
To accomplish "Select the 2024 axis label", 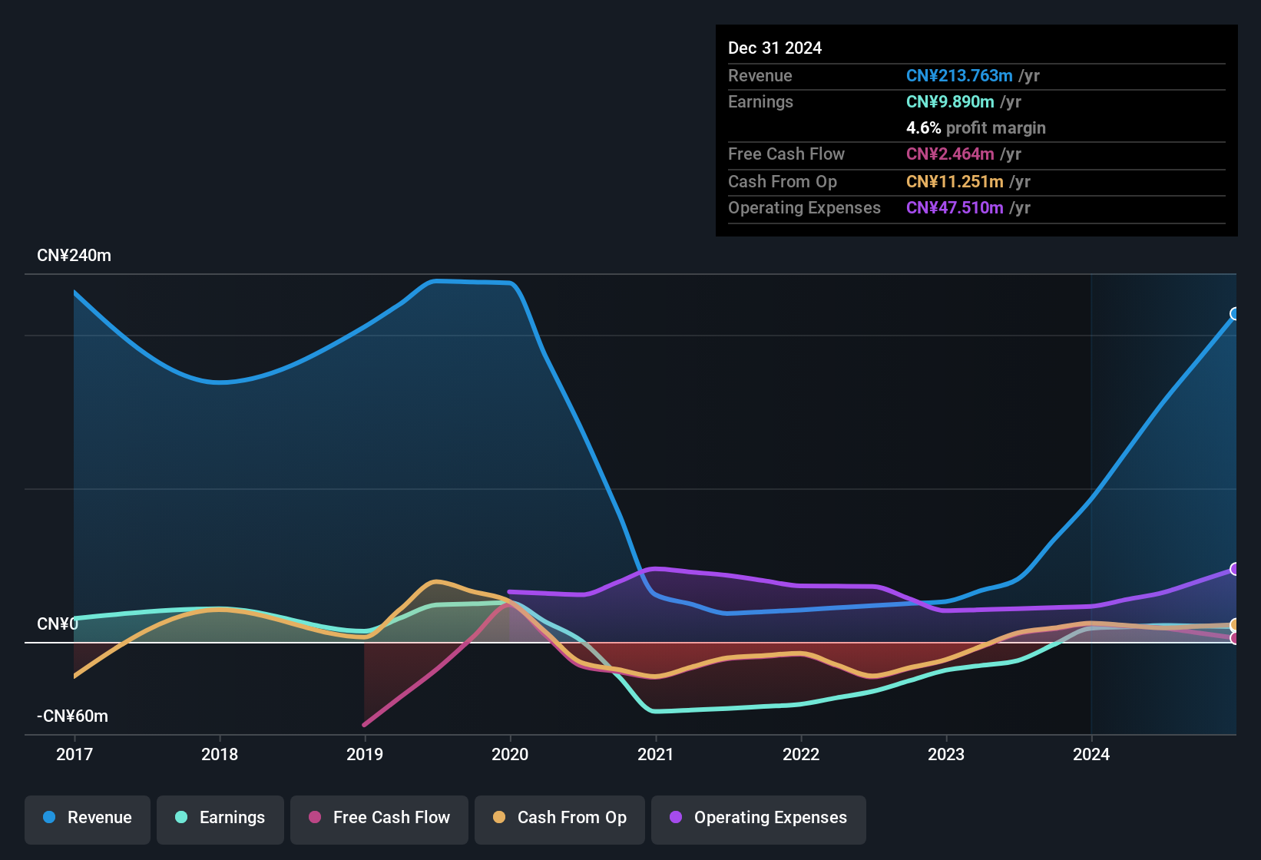I will [x=1093, y=755].
